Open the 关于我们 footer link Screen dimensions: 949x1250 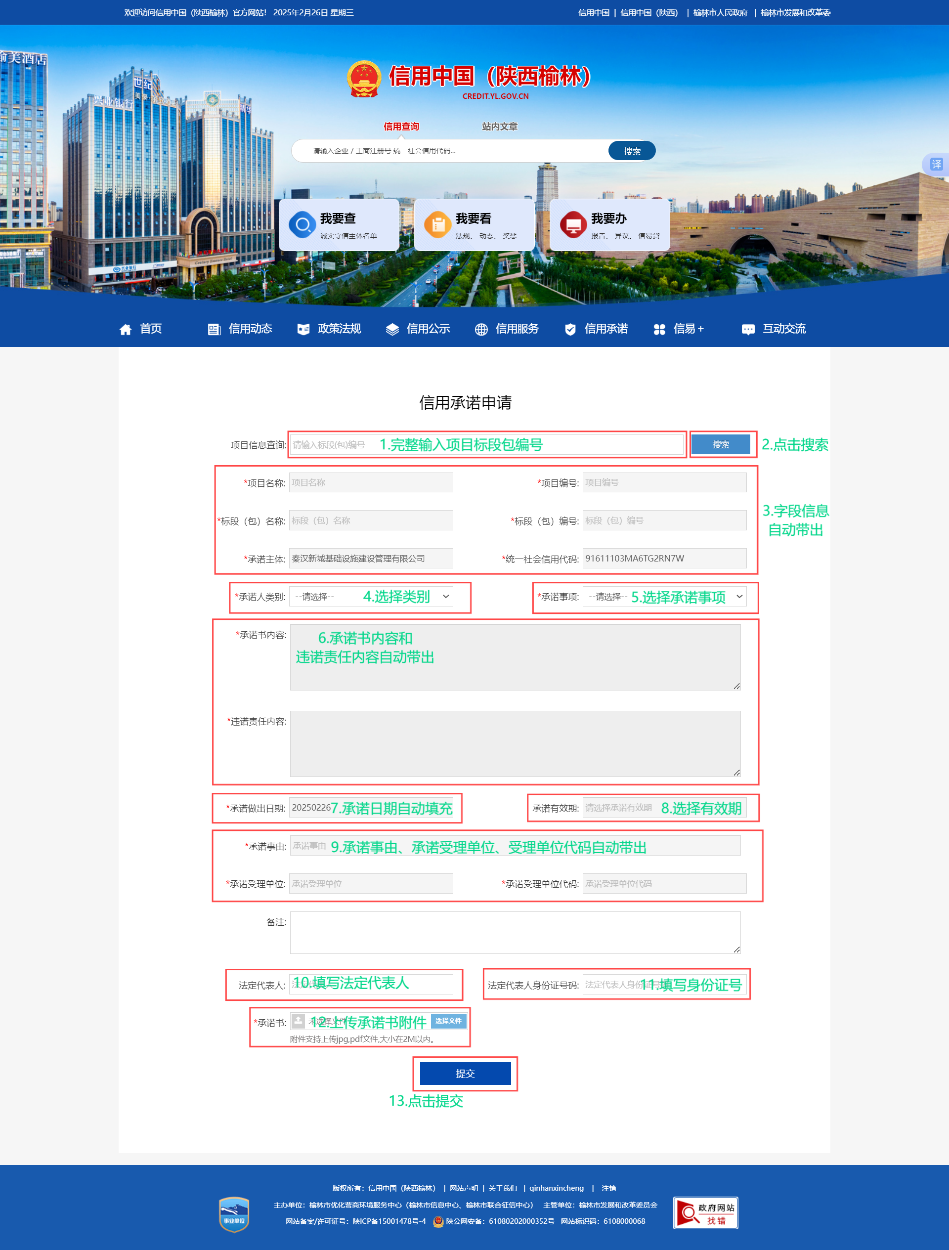[503, 1188]
